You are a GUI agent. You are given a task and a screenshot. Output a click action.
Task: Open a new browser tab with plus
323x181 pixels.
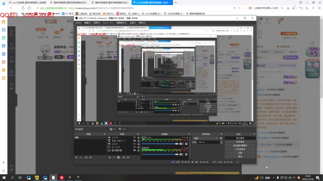click(176, 2)
